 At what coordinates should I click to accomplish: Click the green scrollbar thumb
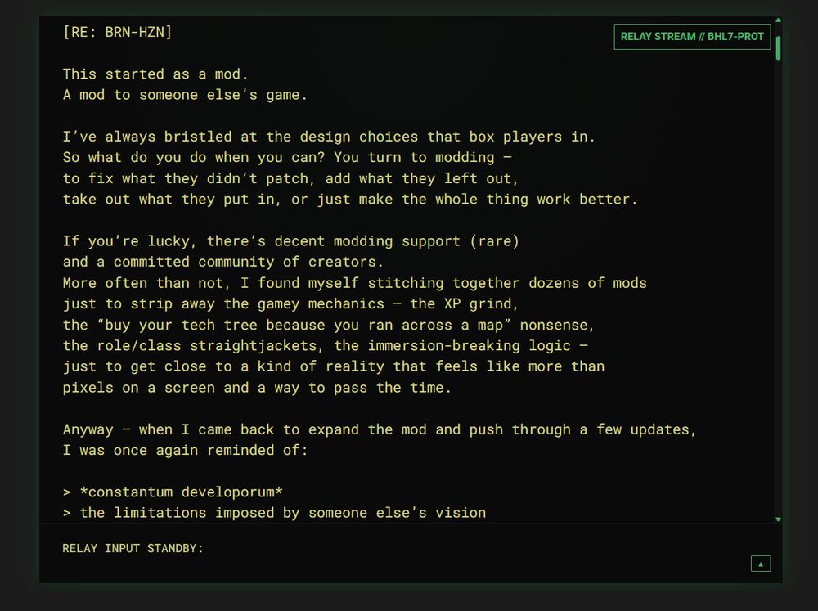pos(778,48)
